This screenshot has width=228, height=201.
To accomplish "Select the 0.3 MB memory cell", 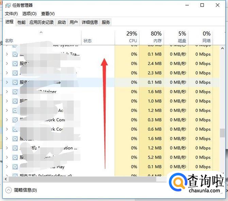I will [x=151, y=120].
